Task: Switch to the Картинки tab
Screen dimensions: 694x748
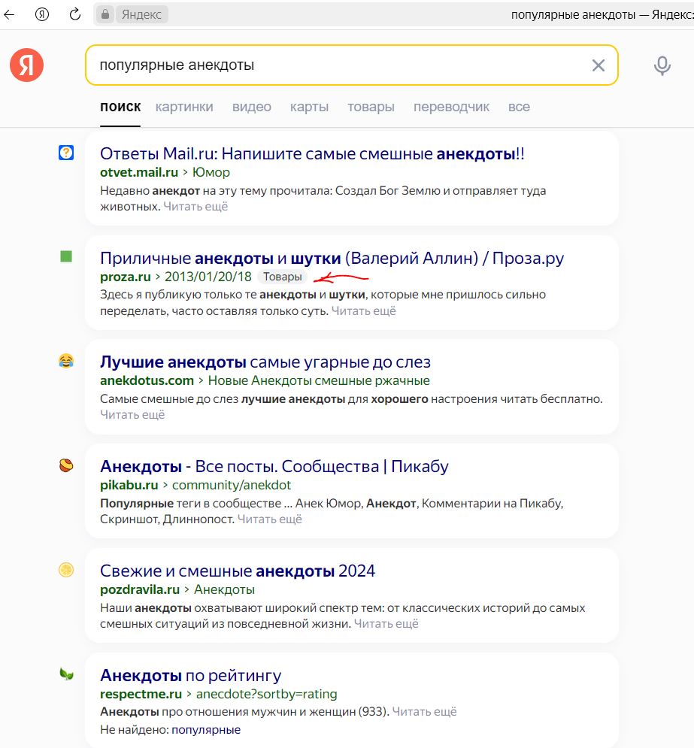Action: click(185, 107)
